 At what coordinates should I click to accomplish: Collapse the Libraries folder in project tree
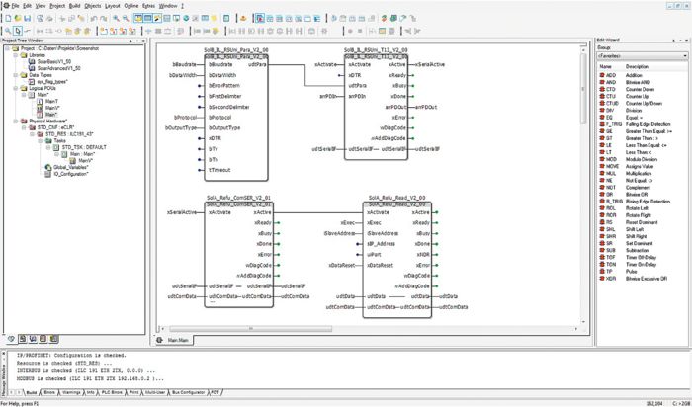coord(15,55)
